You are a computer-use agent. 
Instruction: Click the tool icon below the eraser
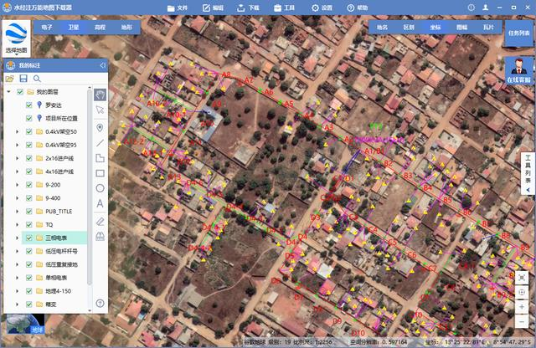point(100,237)
